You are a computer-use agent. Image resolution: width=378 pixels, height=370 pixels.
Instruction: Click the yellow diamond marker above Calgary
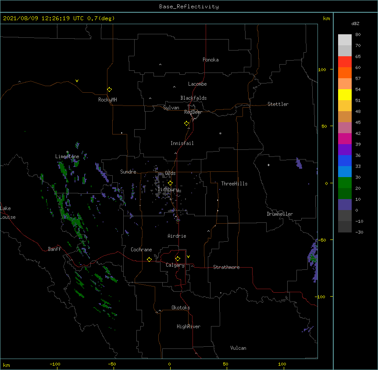pyautogui.click(x=178, y=259)
